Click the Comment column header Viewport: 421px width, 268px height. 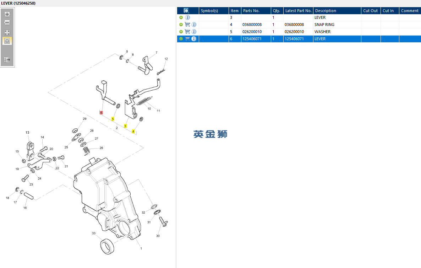(x=410, y=11)
